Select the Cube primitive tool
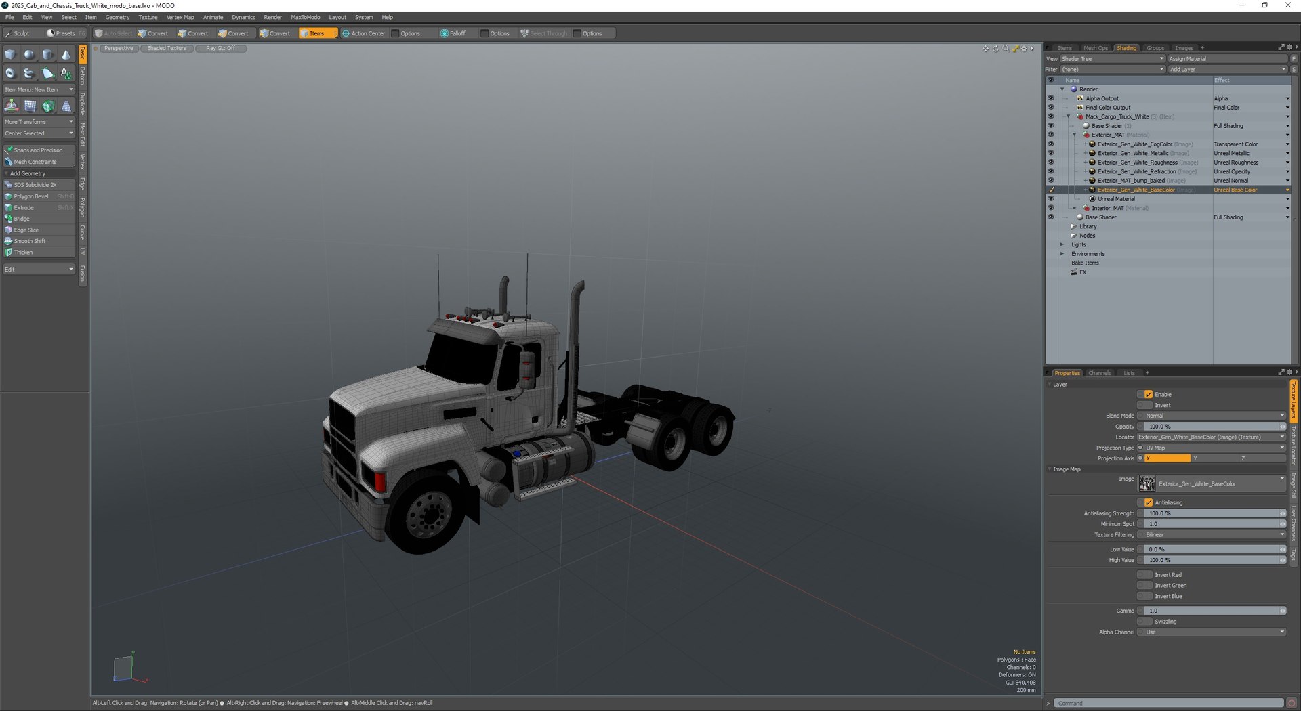This screenshot has width=1301, height=711. pyautogui.click(x=11, y=55)
